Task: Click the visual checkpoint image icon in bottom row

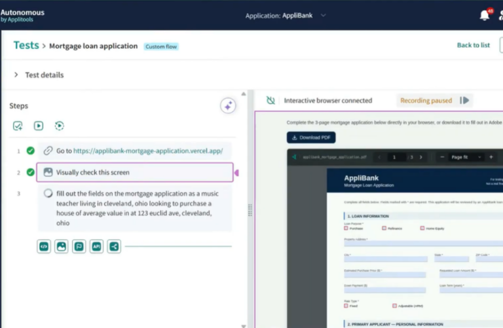Action: click(62, 246)
